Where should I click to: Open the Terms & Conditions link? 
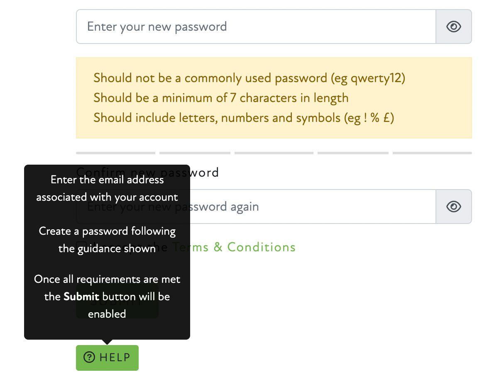pos(234,247)
